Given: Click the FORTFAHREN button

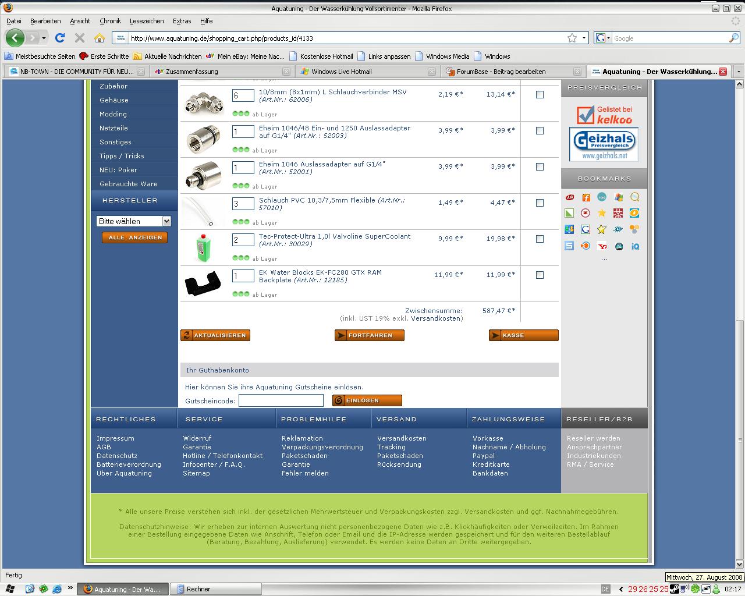Looking at the screenshot, I should 370,335.
